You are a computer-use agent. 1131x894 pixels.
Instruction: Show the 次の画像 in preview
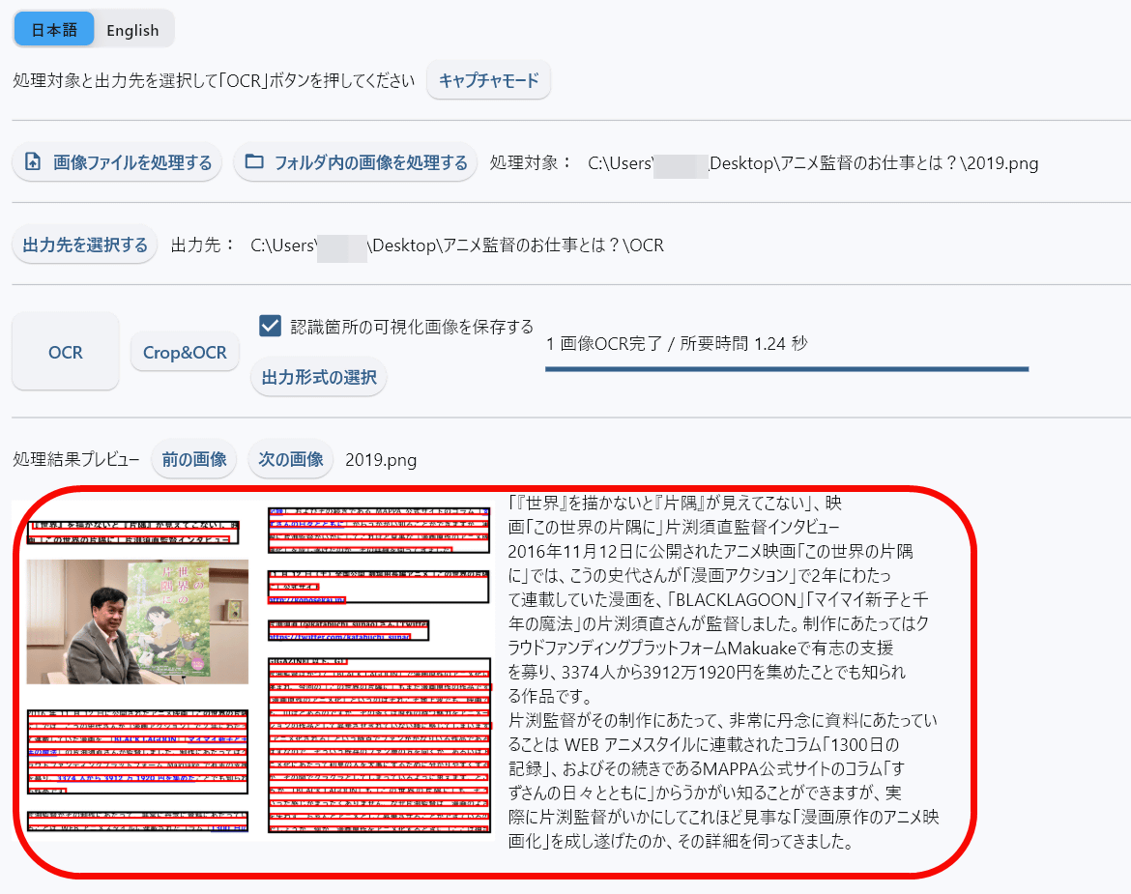tap(291, 459)
